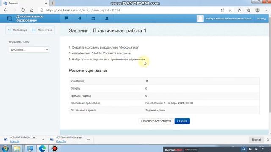The width and height of the screenshot is (271, 152).
Task: Open options menu for ИСТОРИЯ PYTHON.docx download
Action: (x=88, y=140)
